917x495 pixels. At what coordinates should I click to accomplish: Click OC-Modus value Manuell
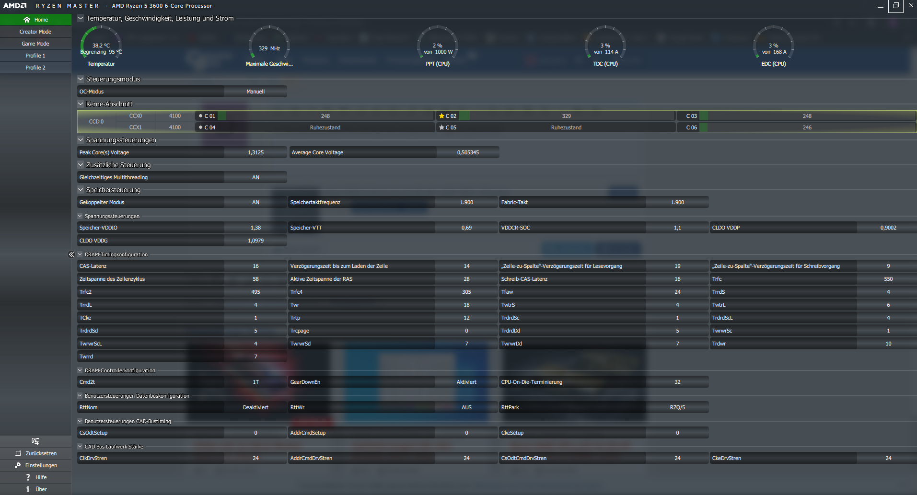(255, 92)
